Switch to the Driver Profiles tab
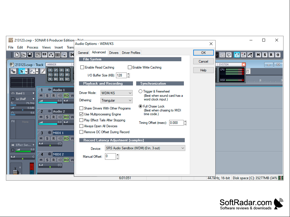 (131, 52)
